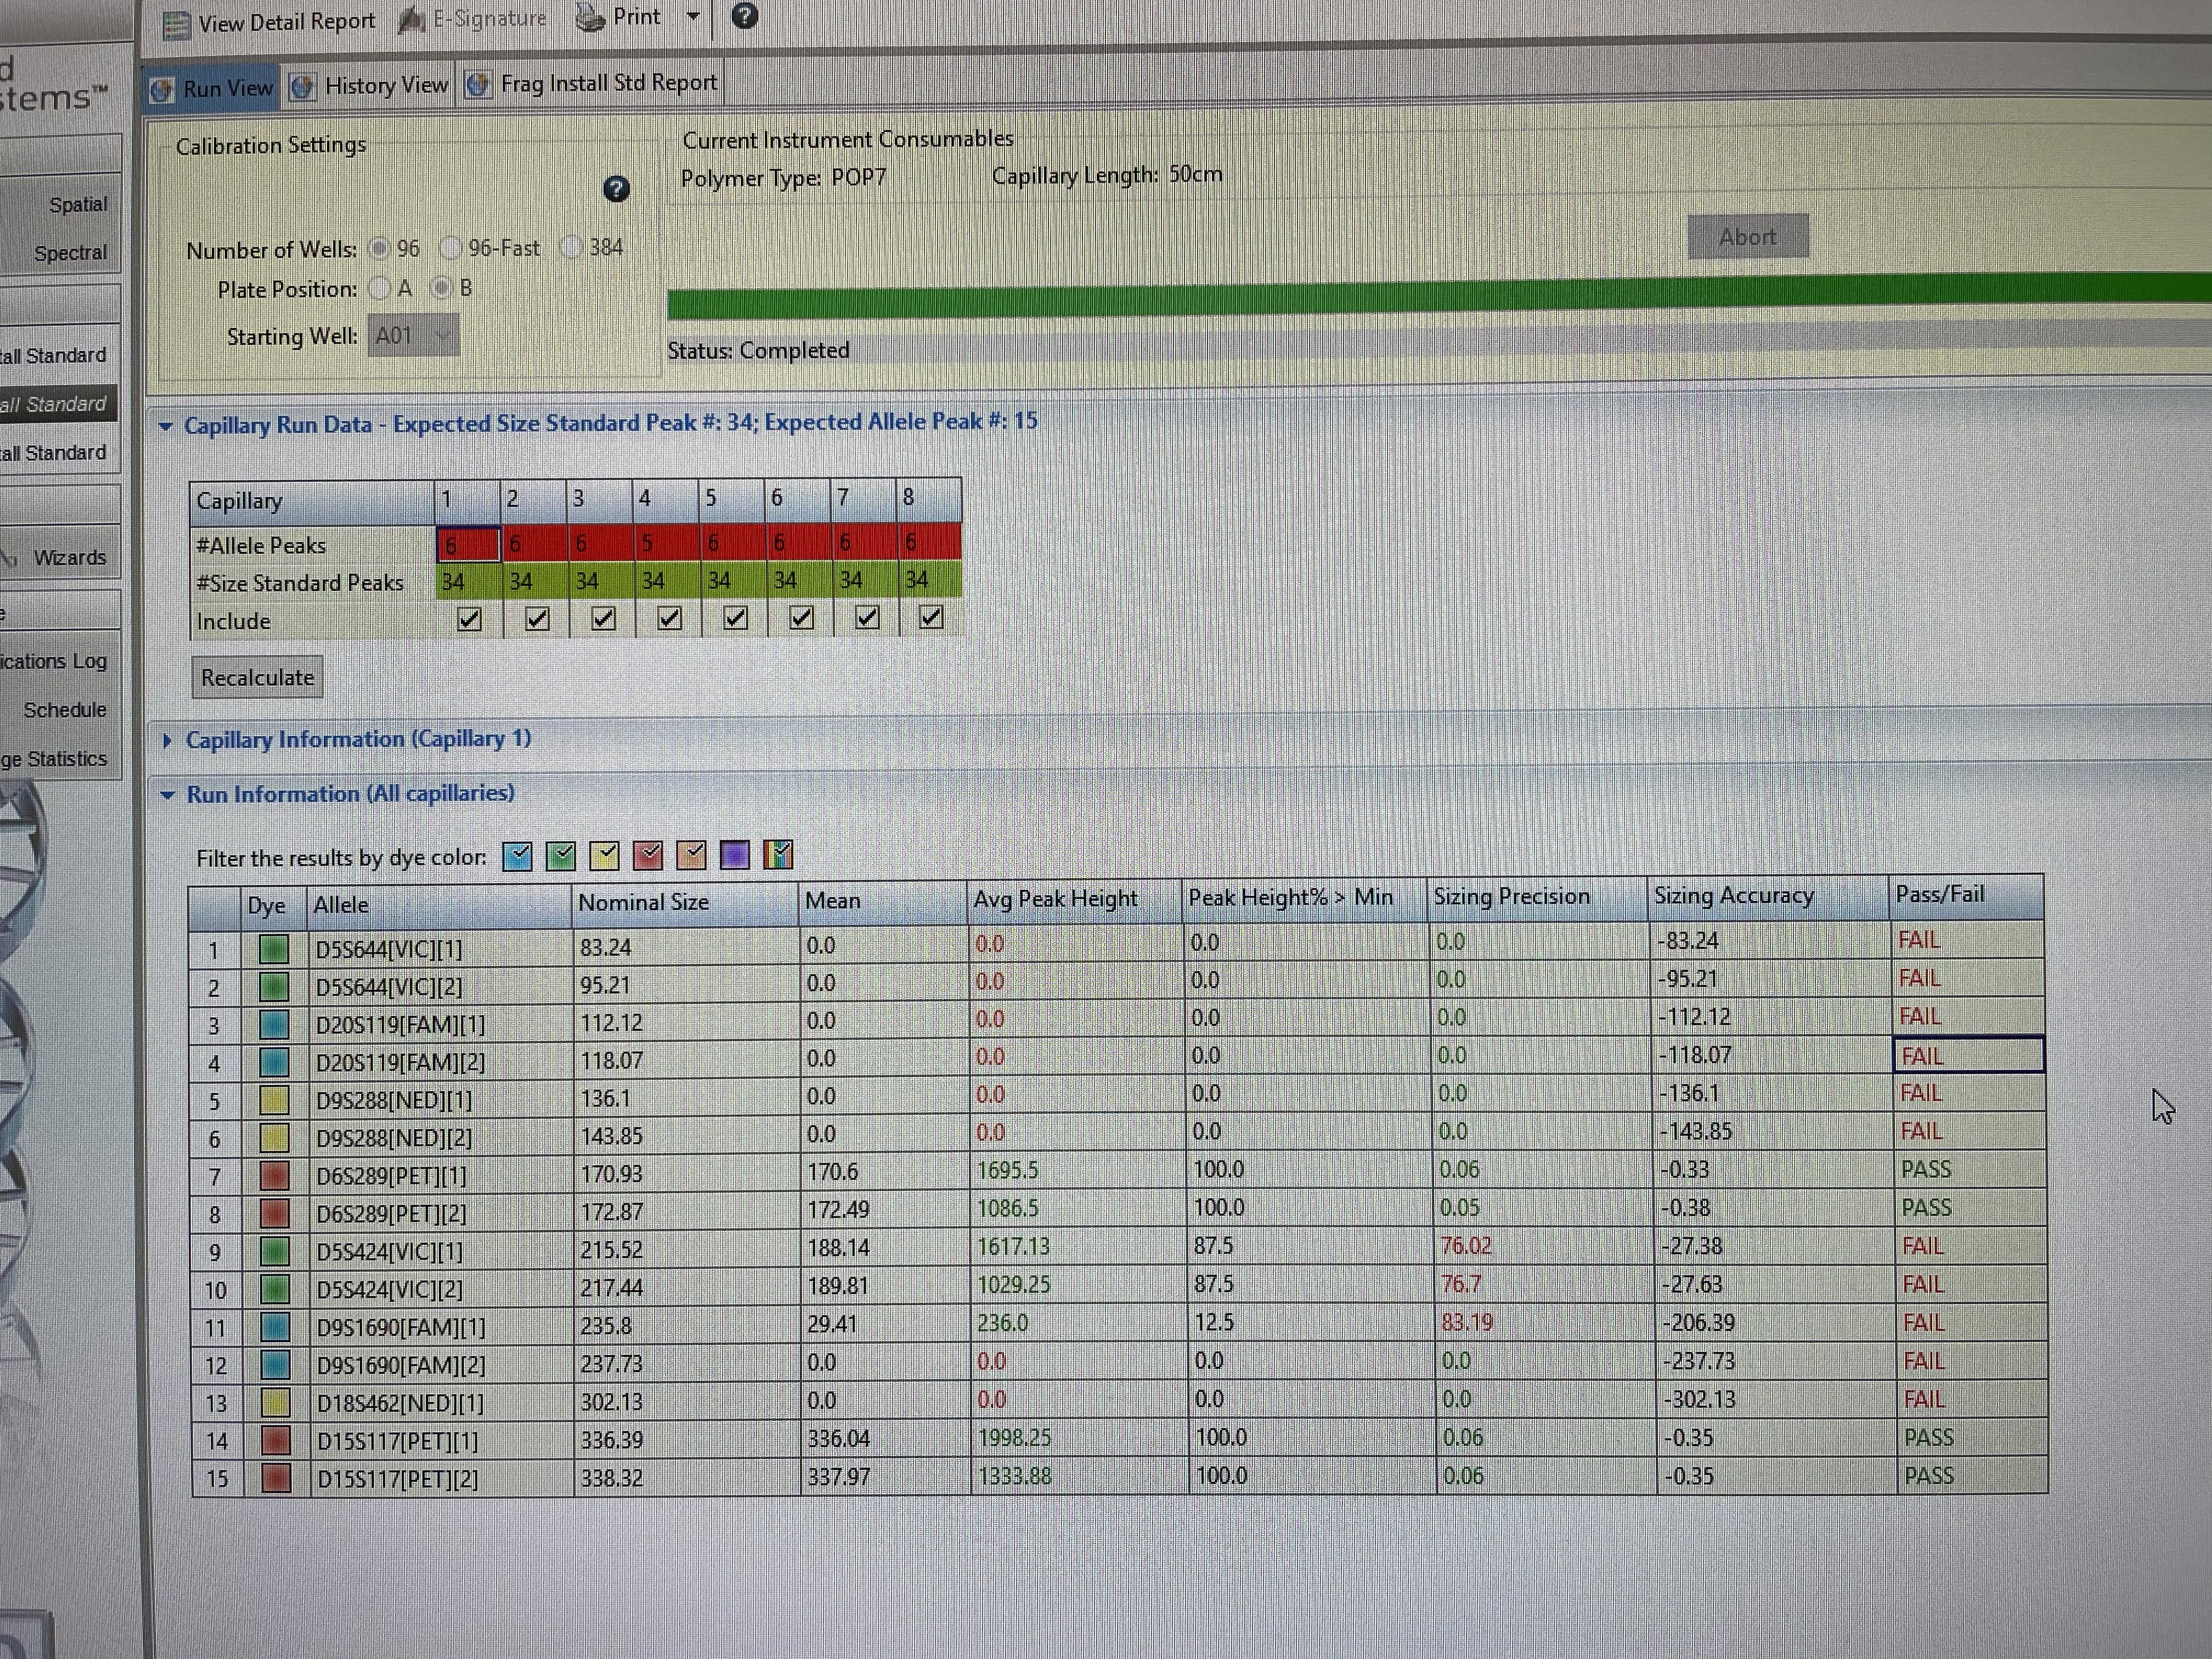
Task: Click the toolbar help question icon
Action: 745,15
